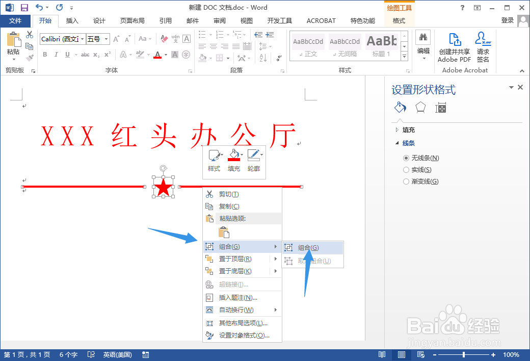
Task: Toggle bold formatting in the font group
Action: (45, 54)
